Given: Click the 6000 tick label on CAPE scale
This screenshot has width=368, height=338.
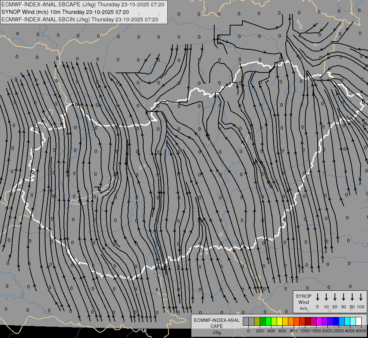Looking at the screenshot, I should [x=362, y=331].
